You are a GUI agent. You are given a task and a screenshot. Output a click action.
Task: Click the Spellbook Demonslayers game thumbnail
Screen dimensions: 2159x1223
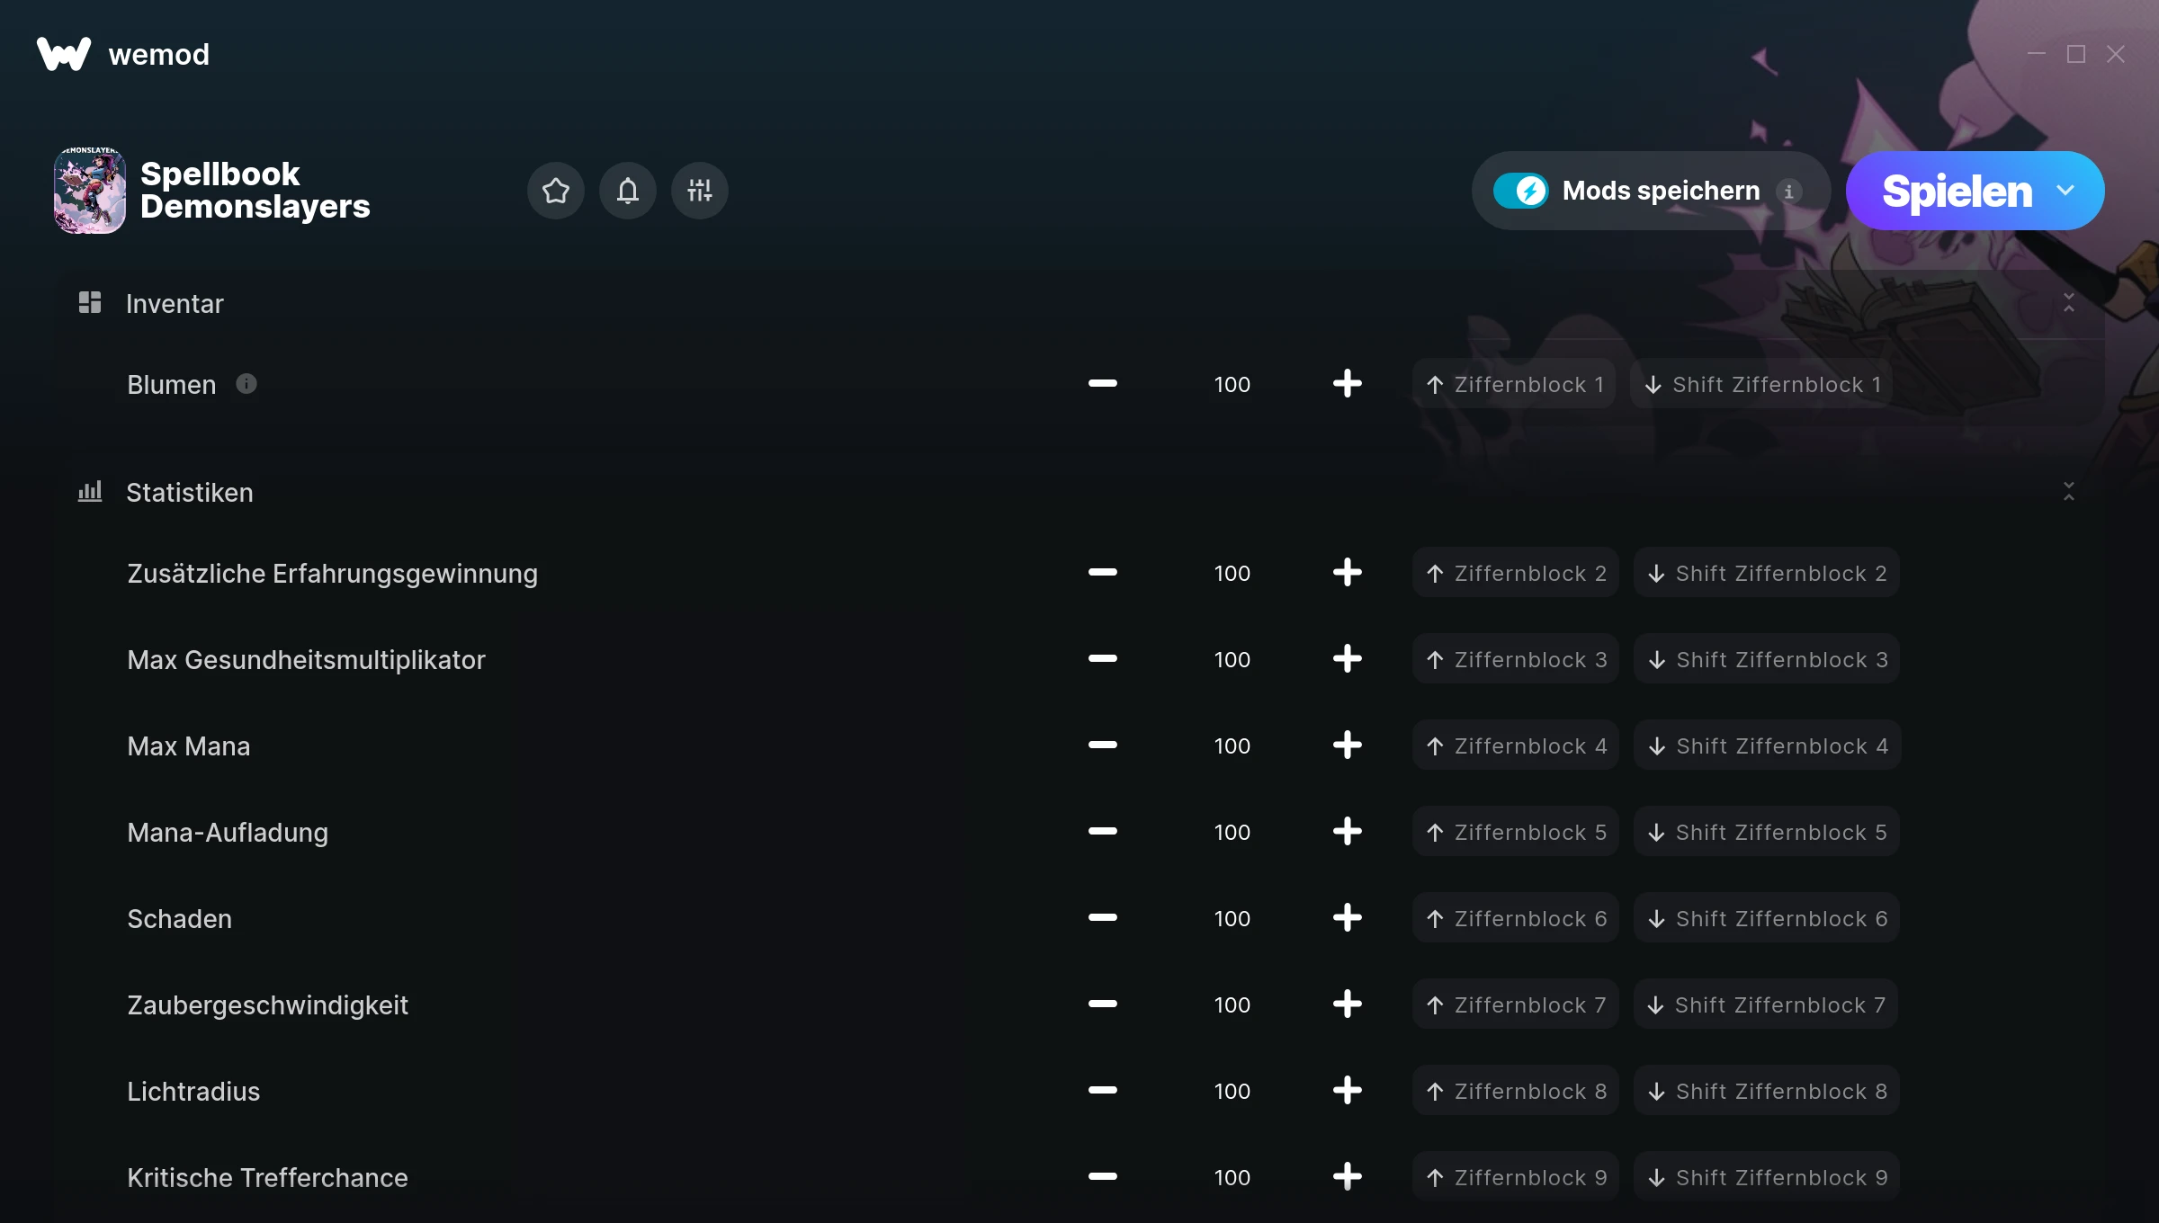(x=89, y=191)
